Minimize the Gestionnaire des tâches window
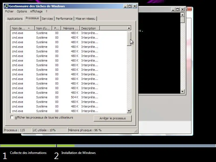This screenshot has width=216, height=162. [125, 6]
